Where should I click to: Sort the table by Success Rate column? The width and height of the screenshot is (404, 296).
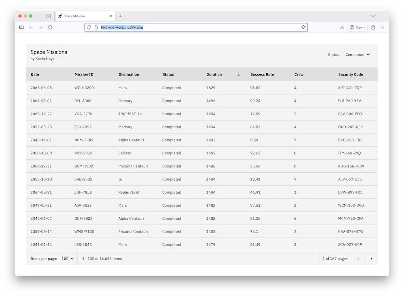262,74
